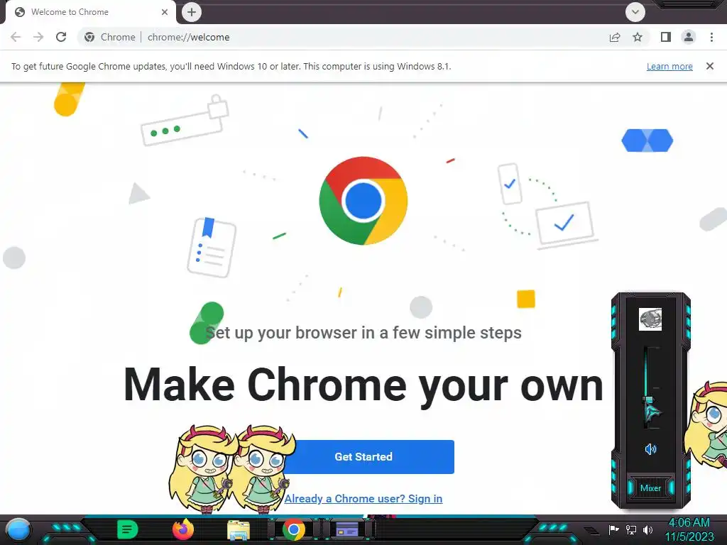Open the volume Mixer
The image size is (727, 545).
pyautogui.click(x=650, y=488)
